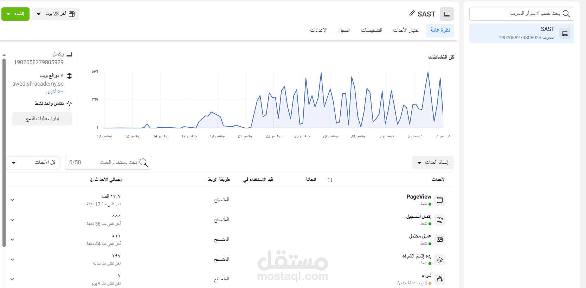
Task: Open the Diagnostics tab
Action: (x=372, y=30)
